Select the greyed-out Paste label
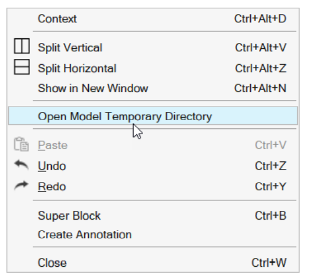Image resolution: width=309 pixels, height=278 pixels. (x=52, y=145)
